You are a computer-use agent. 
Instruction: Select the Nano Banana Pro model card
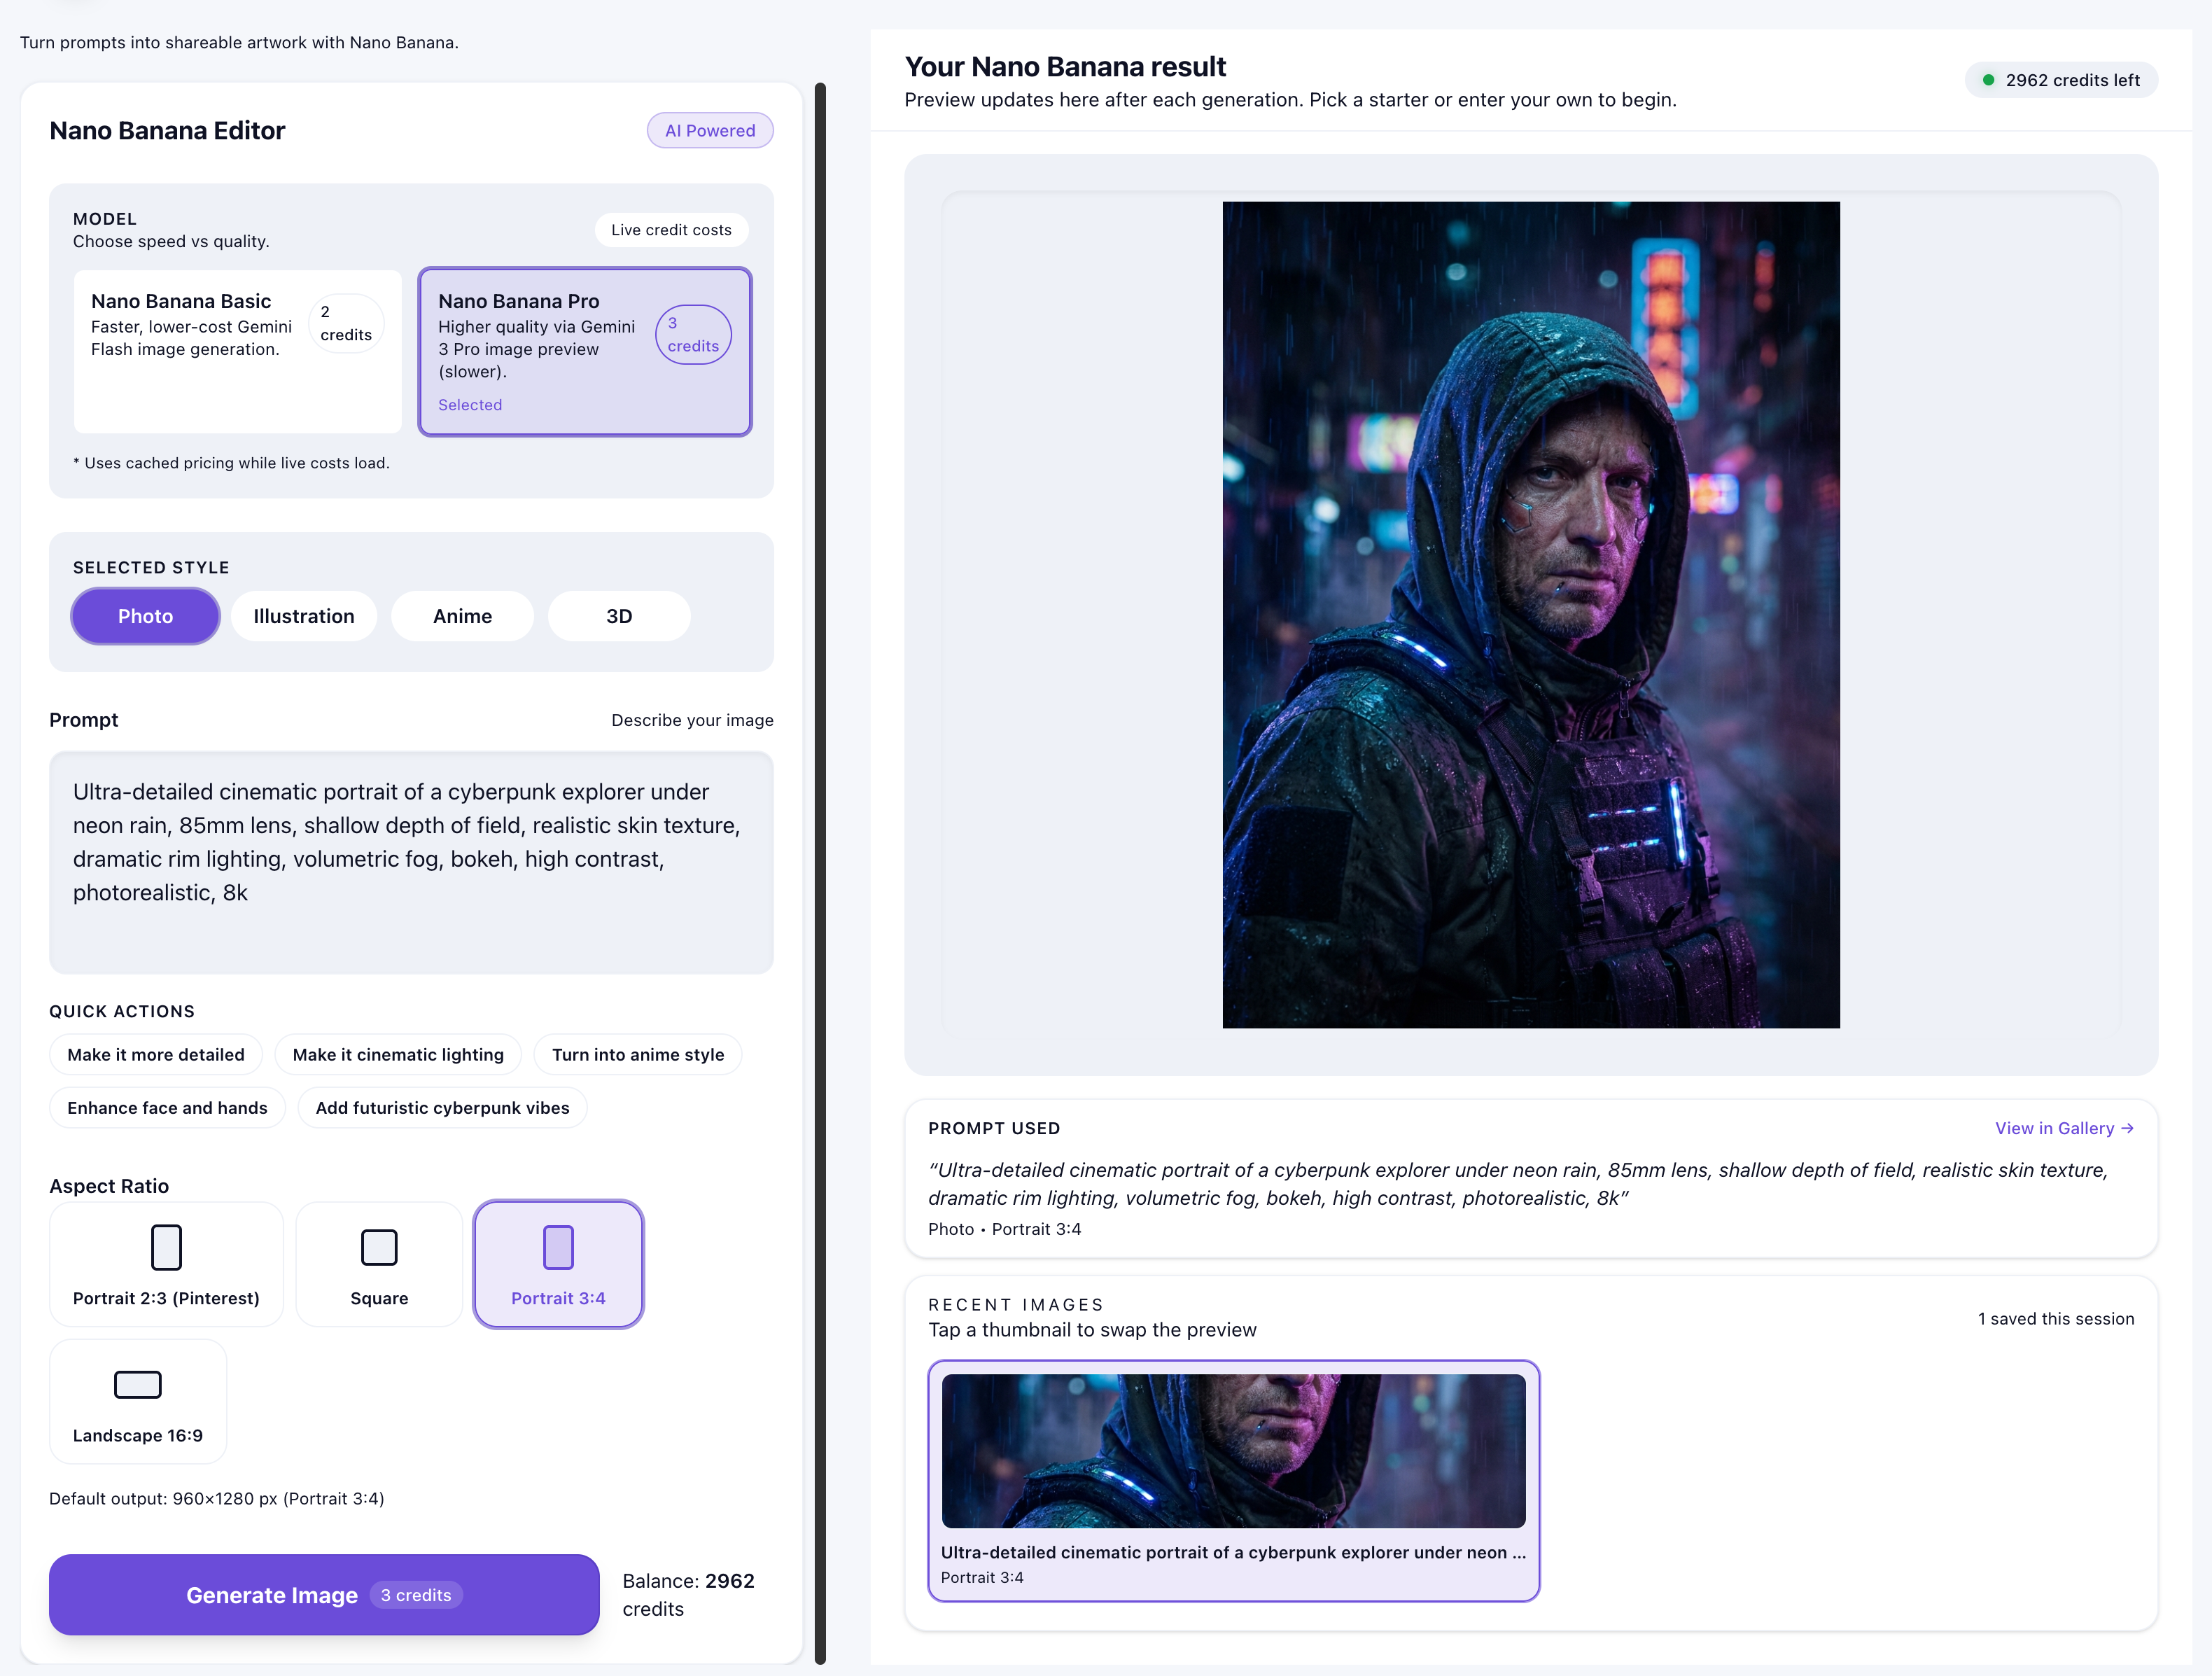coord(585,351)
